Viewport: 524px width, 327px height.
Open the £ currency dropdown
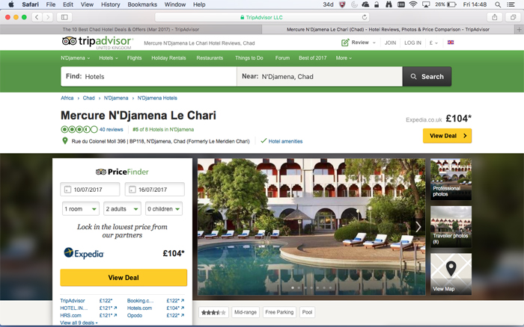pyautogui.click(x=433, y=43)
